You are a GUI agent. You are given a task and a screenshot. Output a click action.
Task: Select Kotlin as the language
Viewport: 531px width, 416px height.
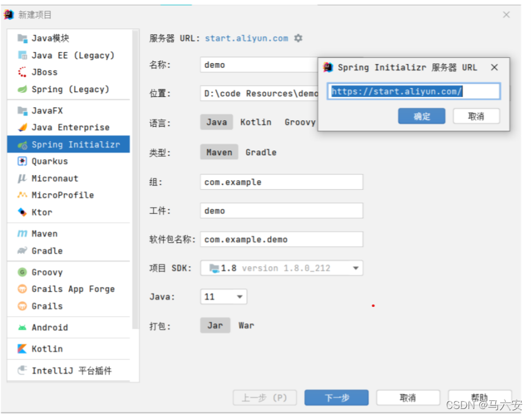pyautogui.click(x=256, y=122)
